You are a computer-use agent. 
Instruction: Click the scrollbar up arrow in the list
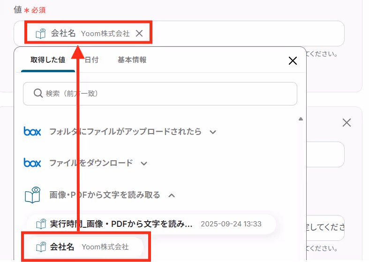click(301, 119)
